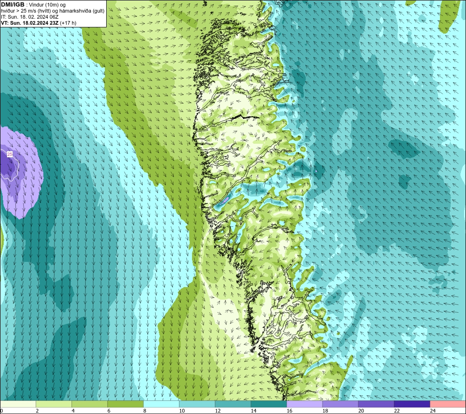The width and height of the screenshot is (466, 414).
Task: Click the legend scale value '24'
Action: [433, 411]
